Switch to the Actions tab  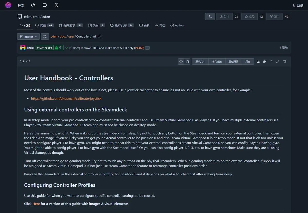tap(178, 25)
